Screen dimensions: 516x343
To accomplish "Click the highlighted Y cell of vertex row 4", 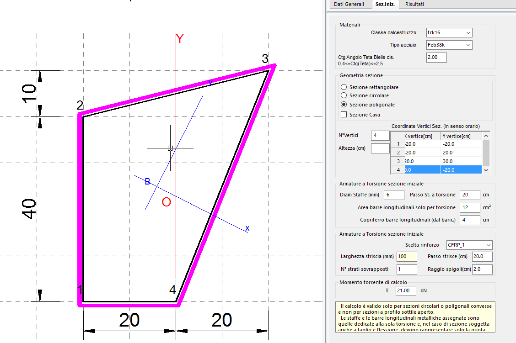I will coord(462,170).
